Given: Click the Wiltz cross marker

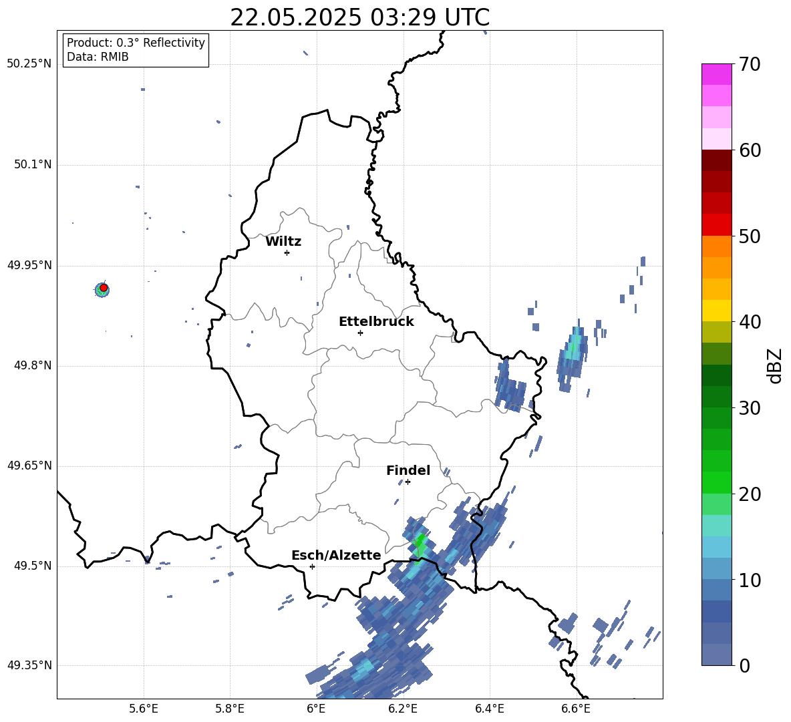Looking at the screenshot, I should click(287, 252).
